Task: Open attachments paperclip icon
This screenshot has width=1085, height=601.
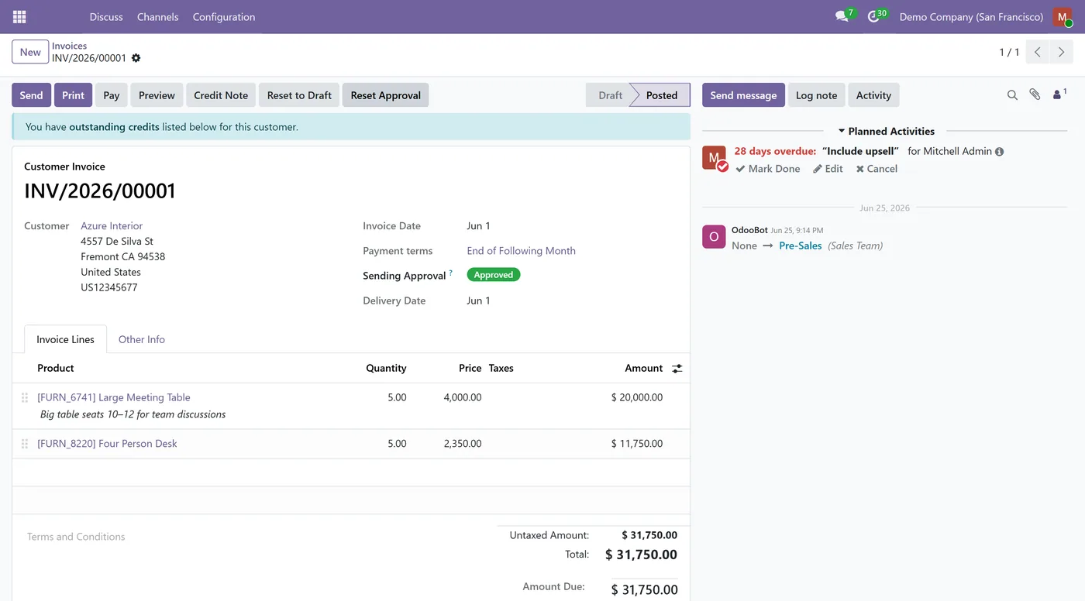Action: click(1035, 94)
